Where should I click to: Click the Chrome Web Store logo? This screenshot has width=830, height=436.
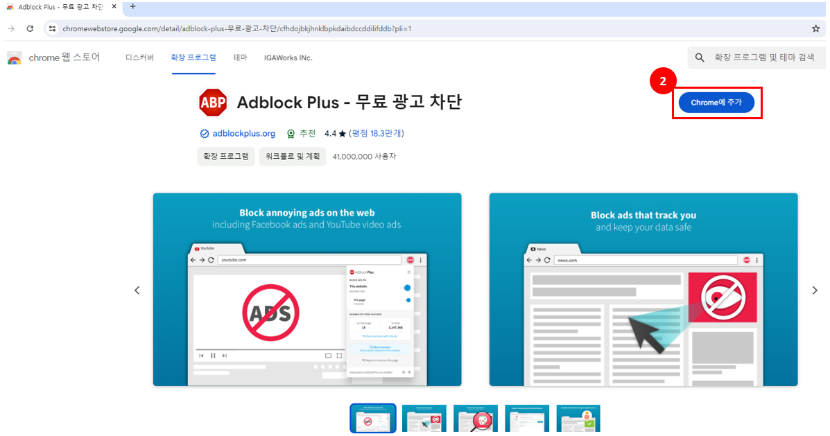tap(15, 58)
